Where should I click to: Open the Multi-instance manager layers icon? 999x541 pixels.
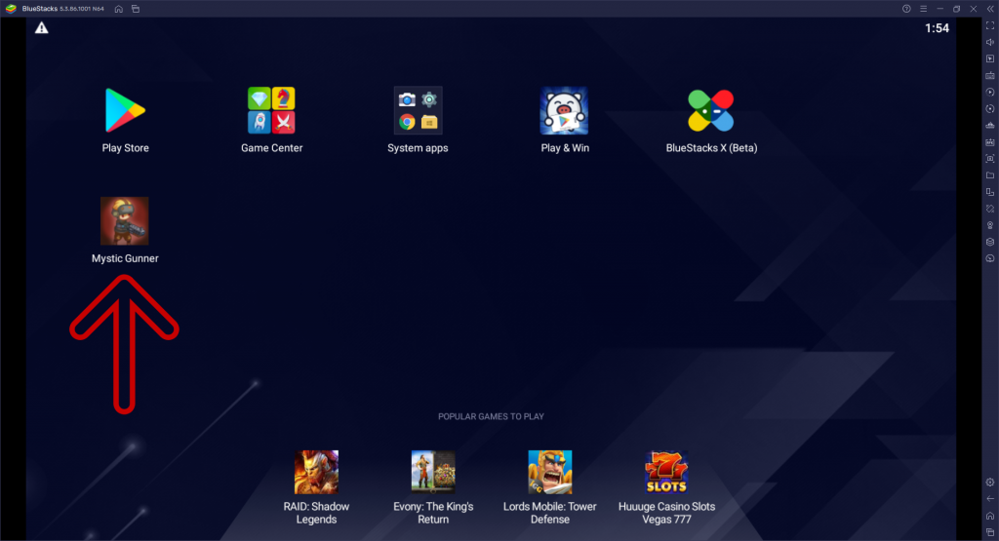click(990, 242)
